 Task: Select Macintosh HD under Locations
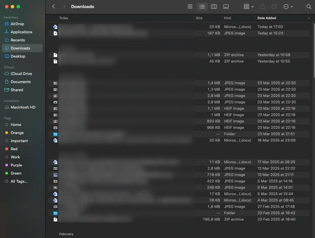coord(23,107)
